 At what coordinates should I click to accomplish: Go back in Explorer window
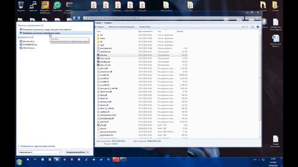coord(74,18)
